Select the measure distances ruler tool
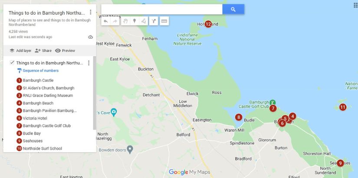The width and height of the screenshot is (358, 178). 164,21
